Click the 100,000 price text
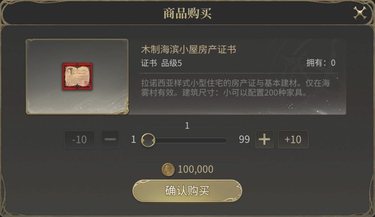 point(195,169)
